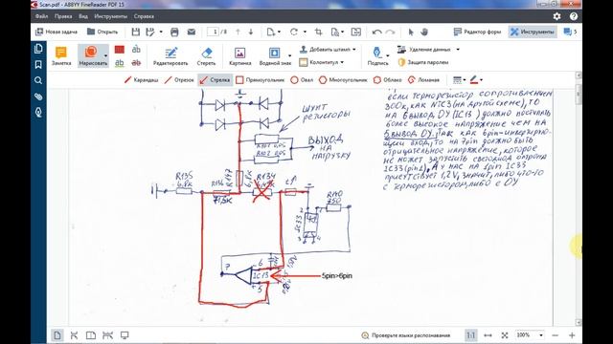This screenshot has height=344, width=613.
Task: Open the Вид menu
Action: (x=83, y=16)
